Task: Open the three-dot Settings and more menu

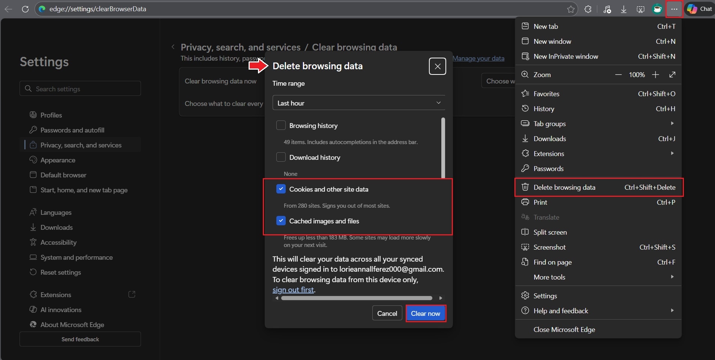Action: tap(674, 9)
